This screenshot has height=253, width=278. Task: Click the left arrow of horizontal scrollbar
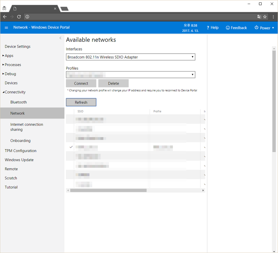click(68, 190)
